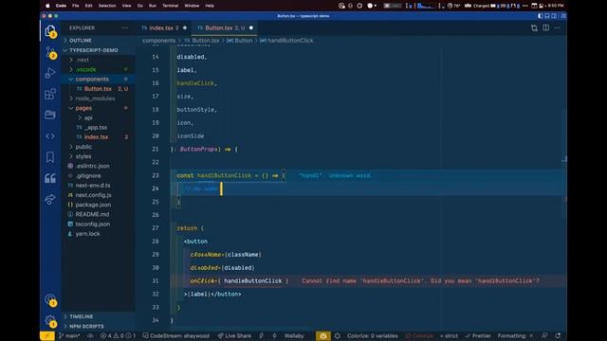607x341 pixels.
Task: Expand the TIMELINE section
Action: [82, 316]
